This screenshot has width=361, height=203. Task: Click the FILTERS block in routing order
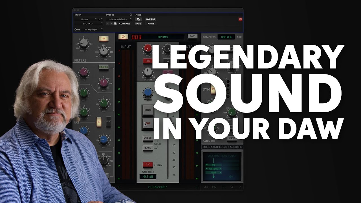[x=213, y=169]
